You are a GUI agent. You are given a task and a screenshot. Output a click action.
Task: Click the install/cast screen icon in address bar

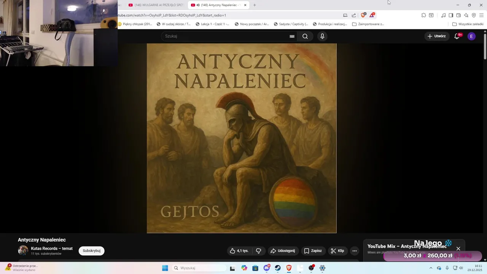coord(345,15)
